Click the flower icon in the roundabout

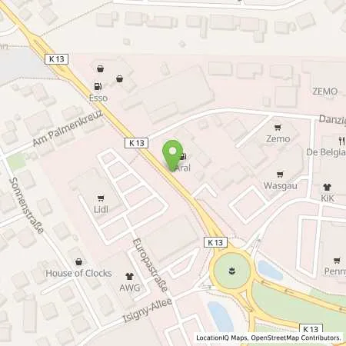click(x=231, y=271)
